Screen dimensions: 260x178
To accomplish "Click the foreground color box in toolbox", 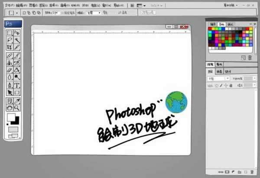I will coord(11,118).
